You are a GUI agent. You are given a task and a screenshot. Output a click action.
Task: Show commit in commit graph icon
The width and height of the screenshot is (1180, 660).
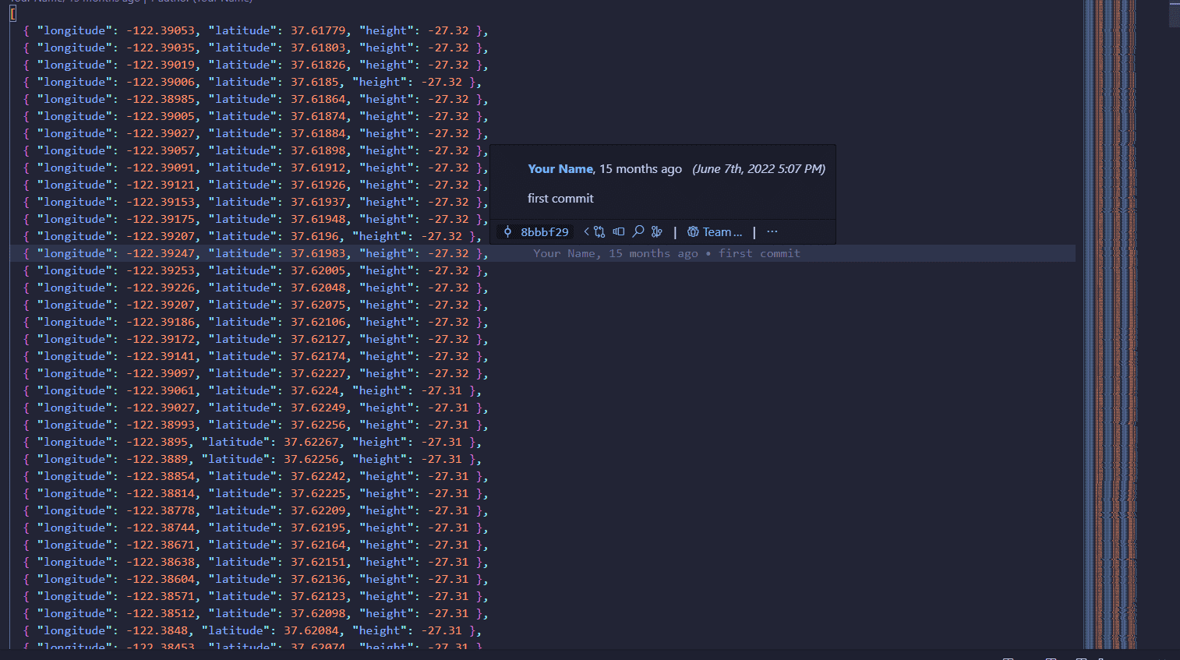[x=657, y=232]
